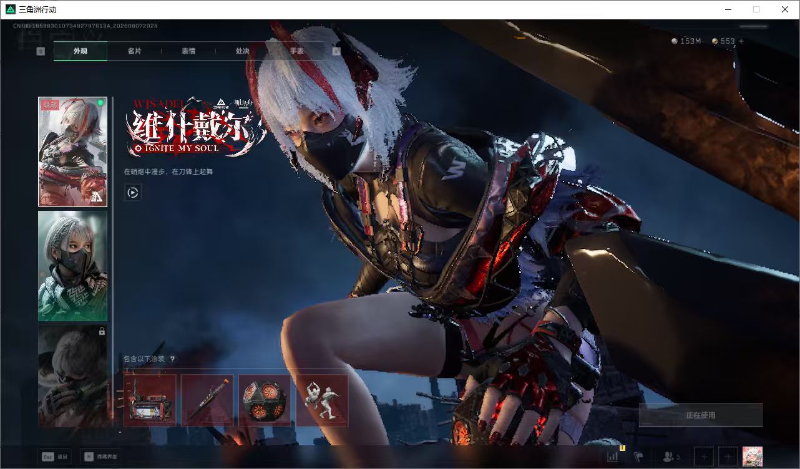
Task: Click the 553 currency balance
Action: click(x=724, y=41)
